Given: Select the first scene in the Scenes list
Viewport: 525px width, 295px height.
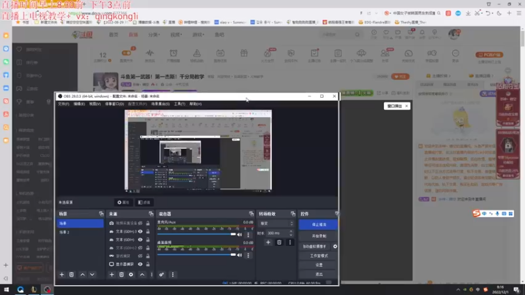Looking at the screenshot, I should [x=80, y=224].
